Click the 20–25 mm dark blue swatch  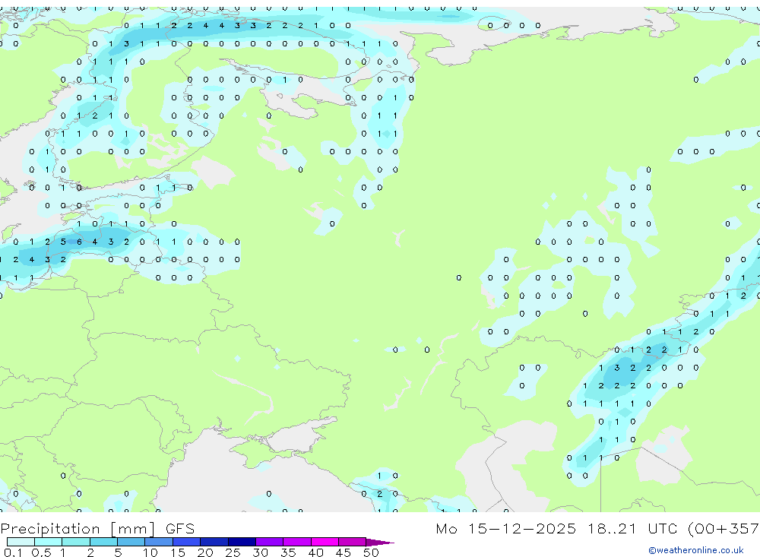[x=214, y=542]
